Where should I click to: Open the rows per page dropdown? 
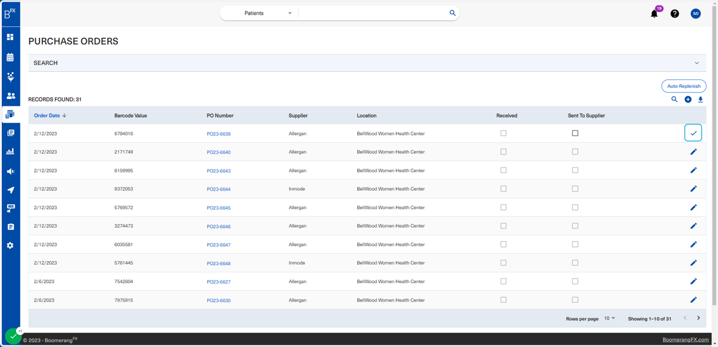click(x=609, y=318)
